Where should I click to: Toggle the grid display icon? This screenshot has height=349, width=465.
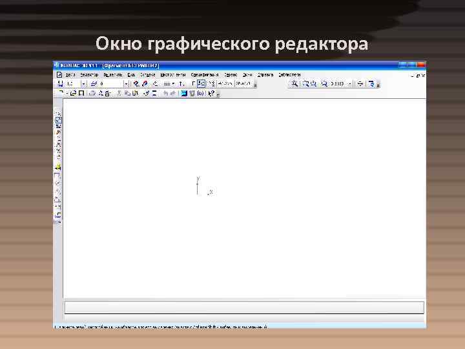[167, 84]
